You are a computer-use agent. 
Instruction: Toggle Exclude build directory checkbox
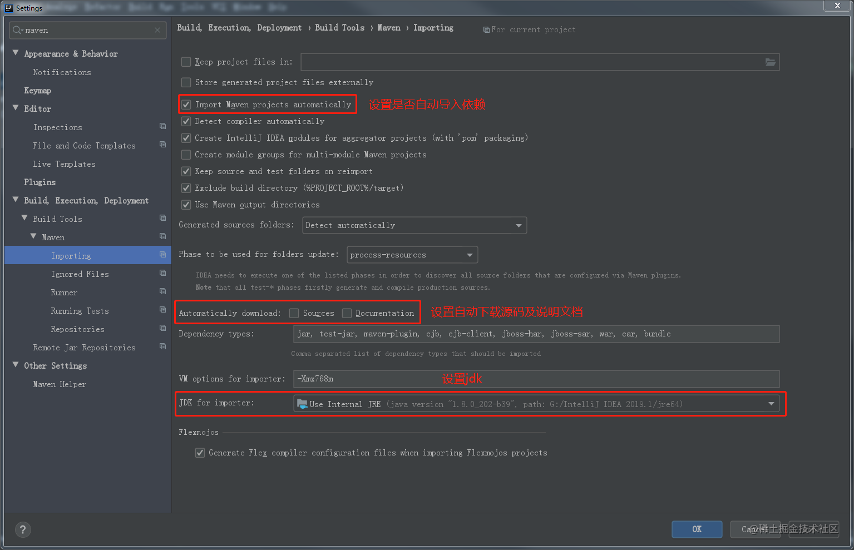tap(186, 188)
